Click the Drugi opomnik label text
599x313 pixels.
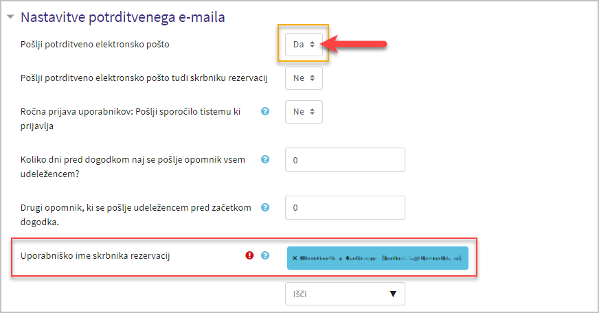tap(135, 215)
